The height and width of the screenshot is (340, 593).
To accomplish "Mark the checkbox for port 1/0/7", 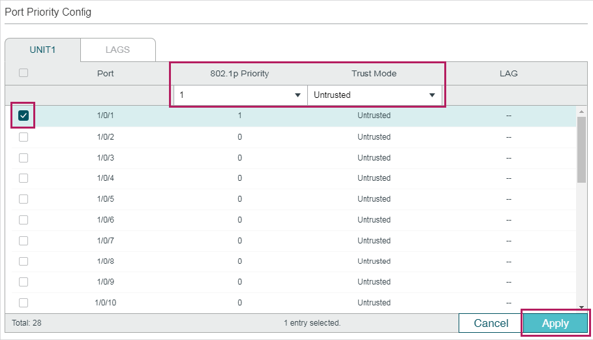I will [x=23, y=241].
